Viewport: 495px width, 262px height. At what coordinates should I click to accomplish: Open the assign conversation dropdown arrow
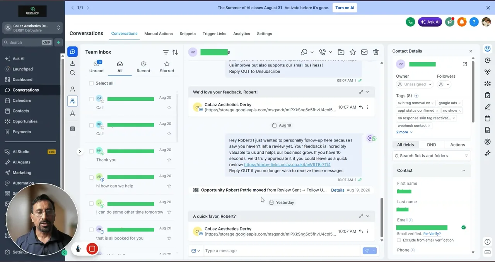(312, 52)
